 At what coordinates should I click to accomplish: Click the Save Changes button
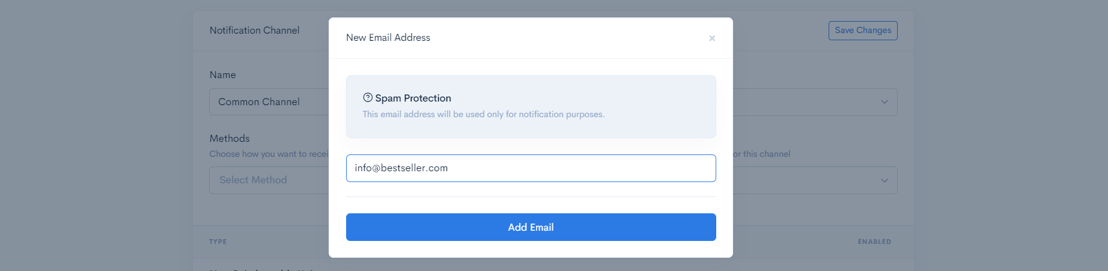[863, 31]
